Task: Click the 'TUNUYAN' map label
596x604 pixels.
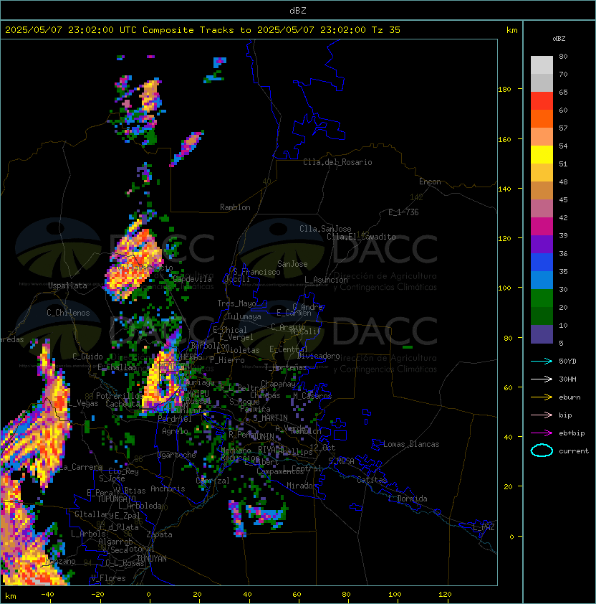Action: click(x=151, y=559)
